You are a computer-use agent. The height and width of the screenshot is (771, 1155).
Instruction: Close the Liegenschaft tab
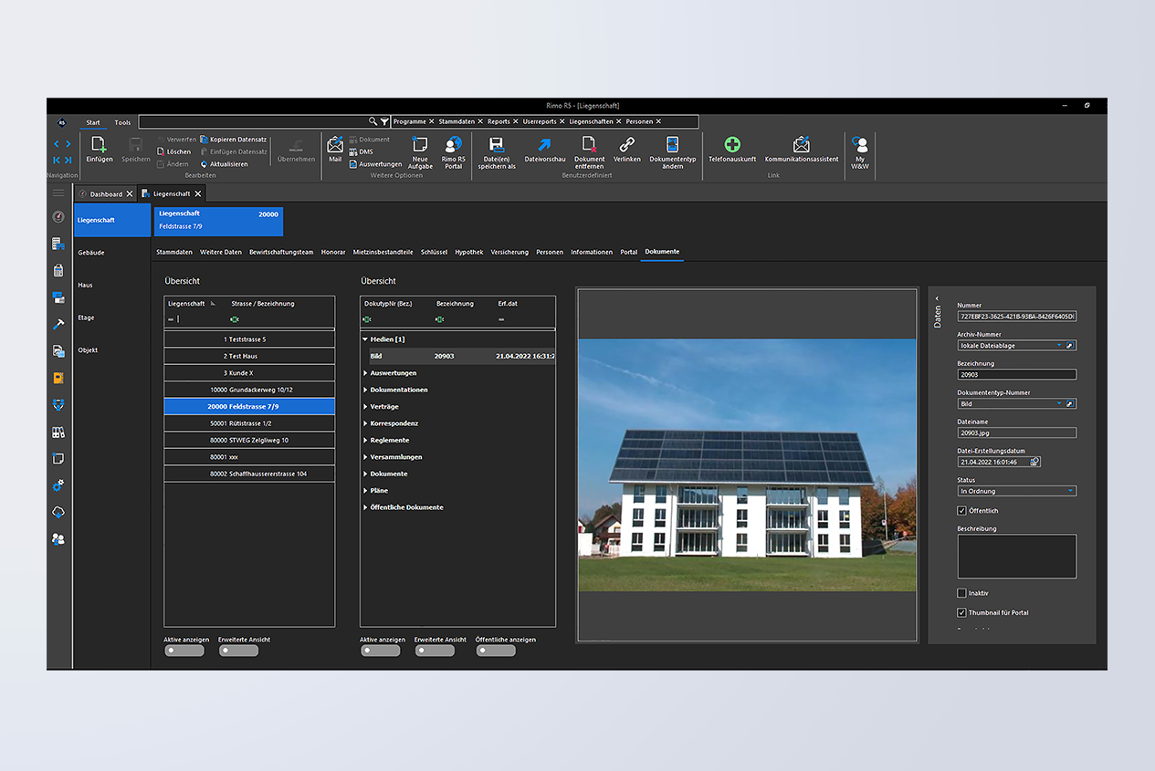pyautogui.click(x=198, y=194)
